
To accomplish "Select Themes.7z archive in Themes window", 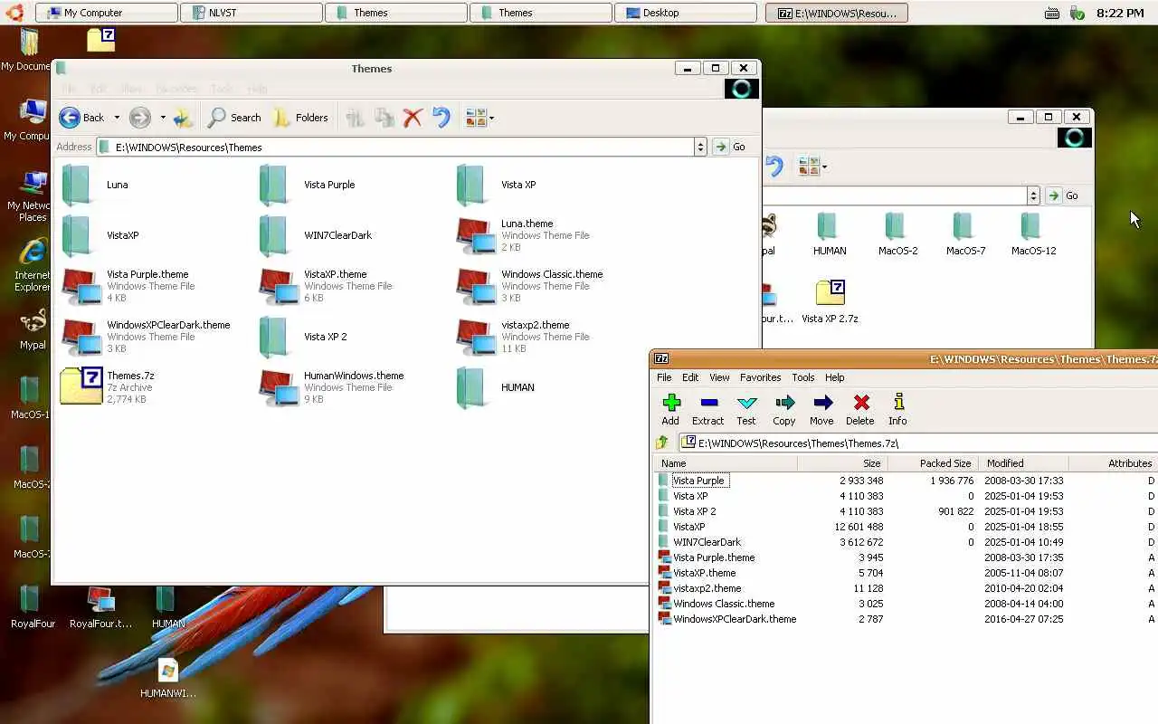I will [107, 386].
